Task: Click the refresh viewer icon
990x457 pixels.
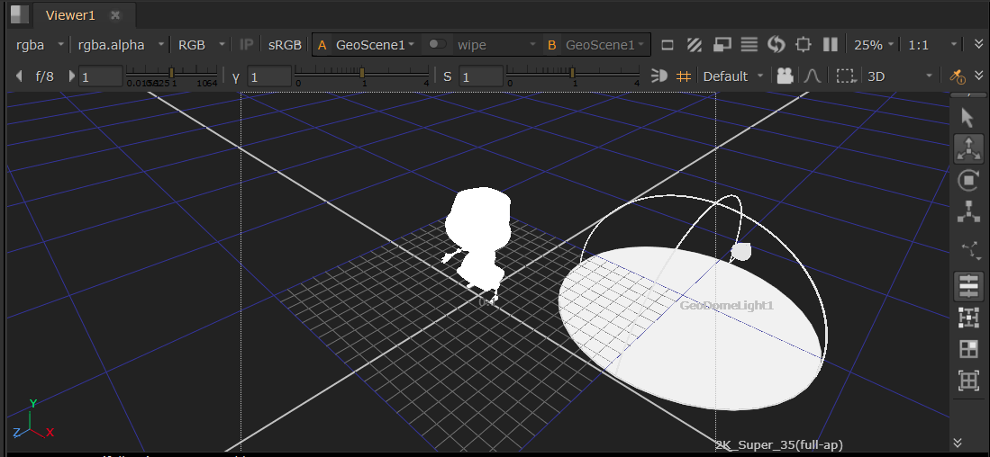Action: point(777,44)
